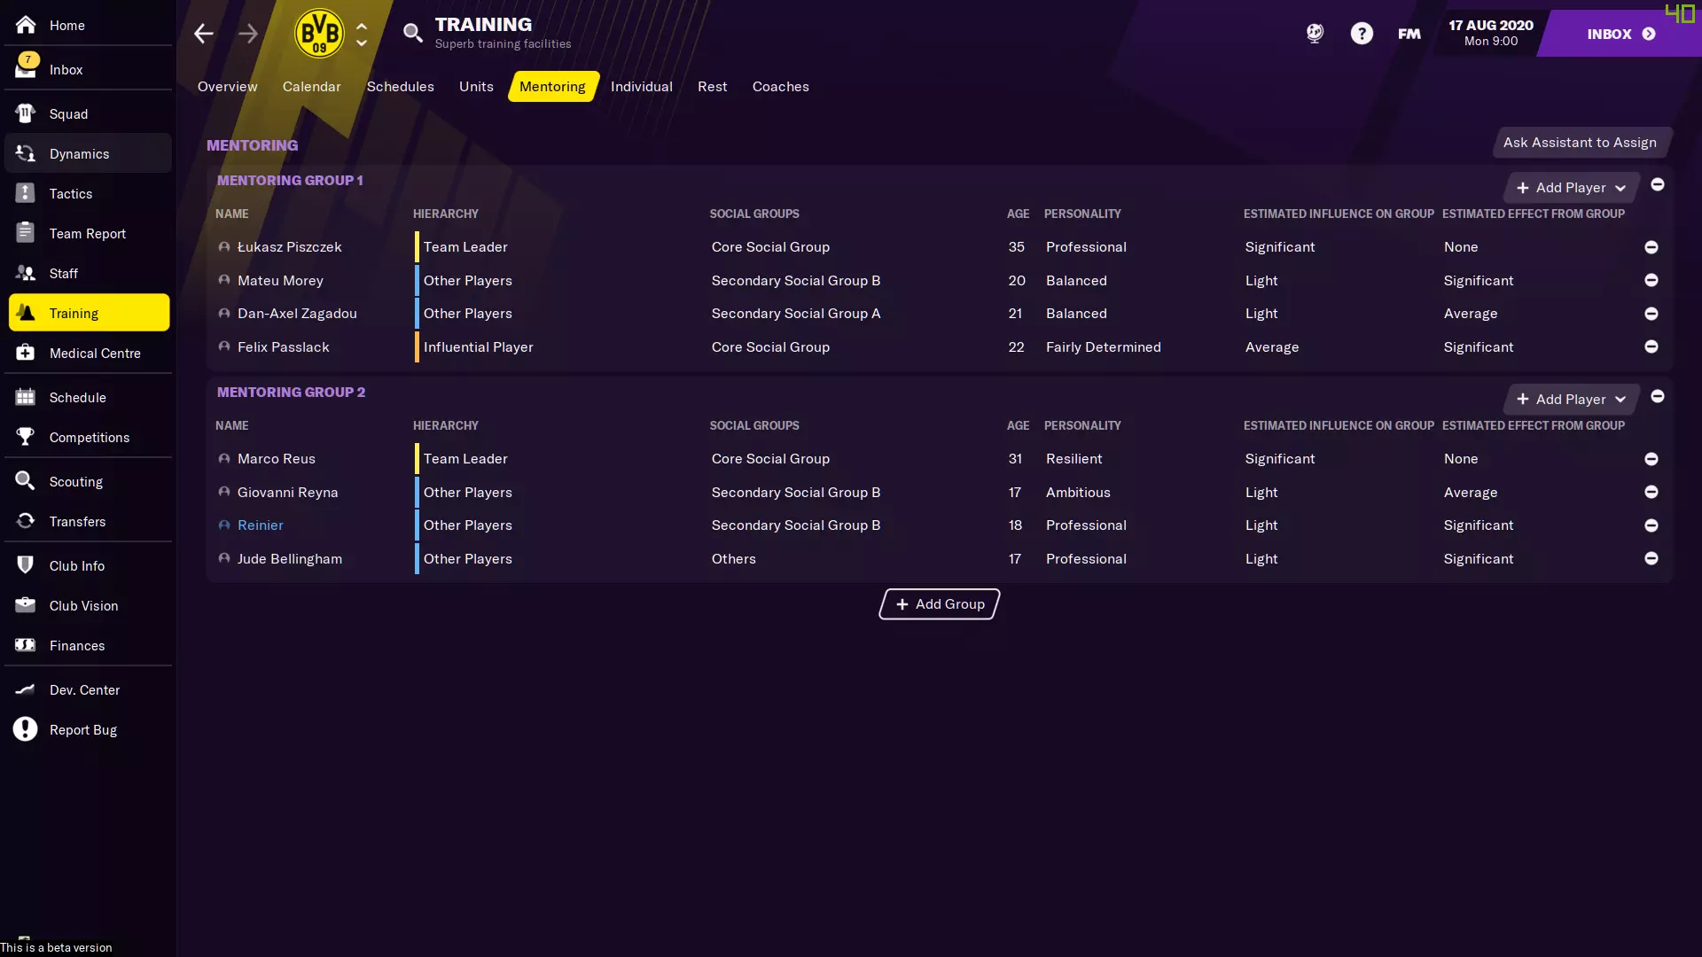Expand club switcher arrows beside badge

[x=362, y=34]
